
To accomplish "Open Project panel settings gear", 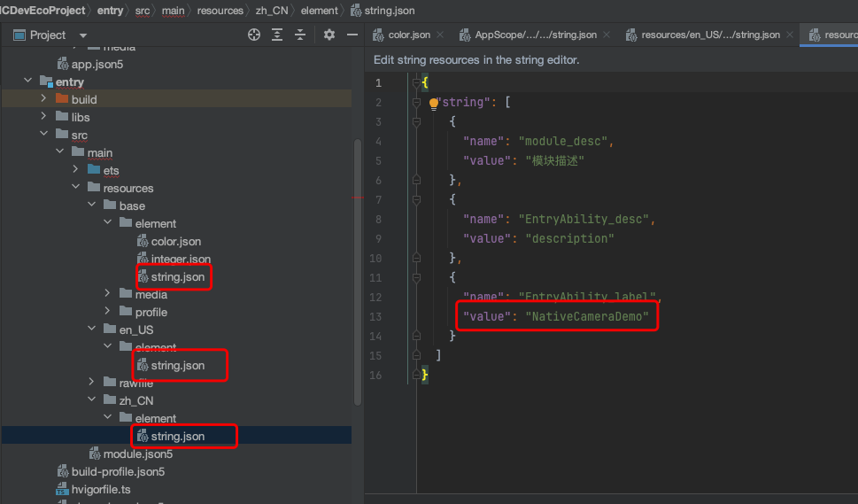I will coord(329,35).
